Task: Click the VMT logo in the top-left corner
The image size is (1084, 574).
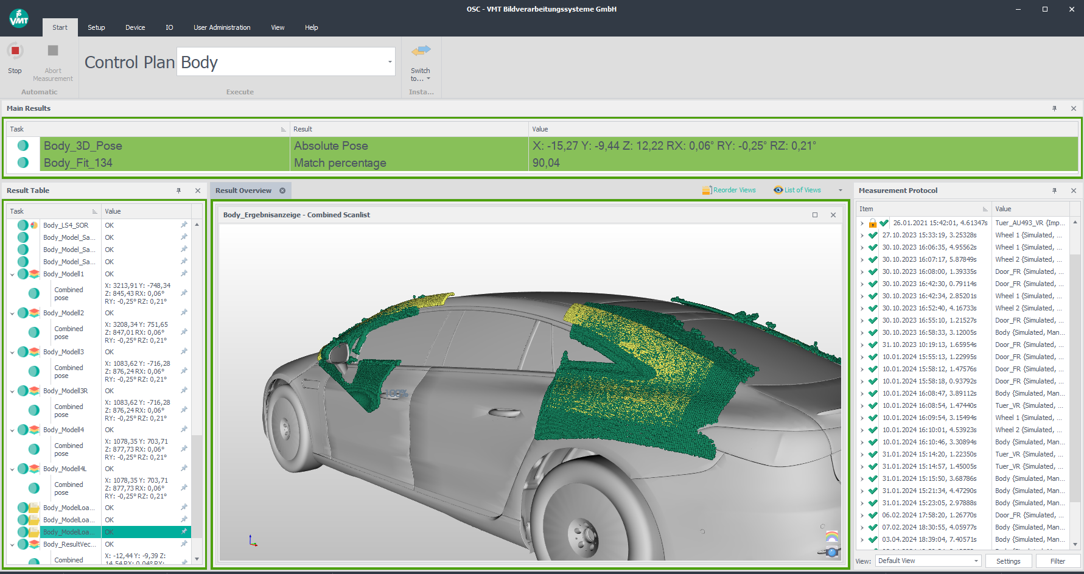Action: [18, 18]
